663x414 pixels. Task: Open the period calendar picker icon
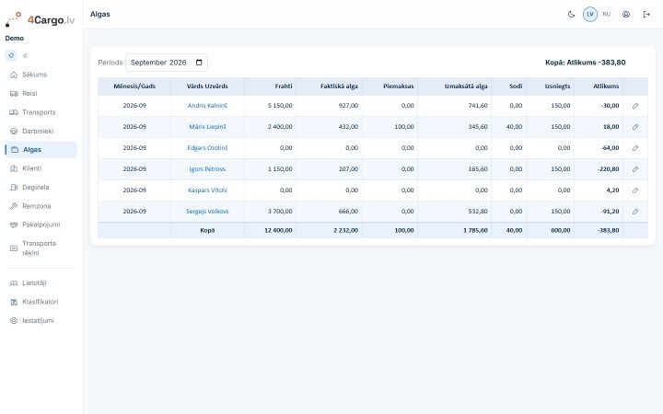pyautogui.click(x=199, y=63)
